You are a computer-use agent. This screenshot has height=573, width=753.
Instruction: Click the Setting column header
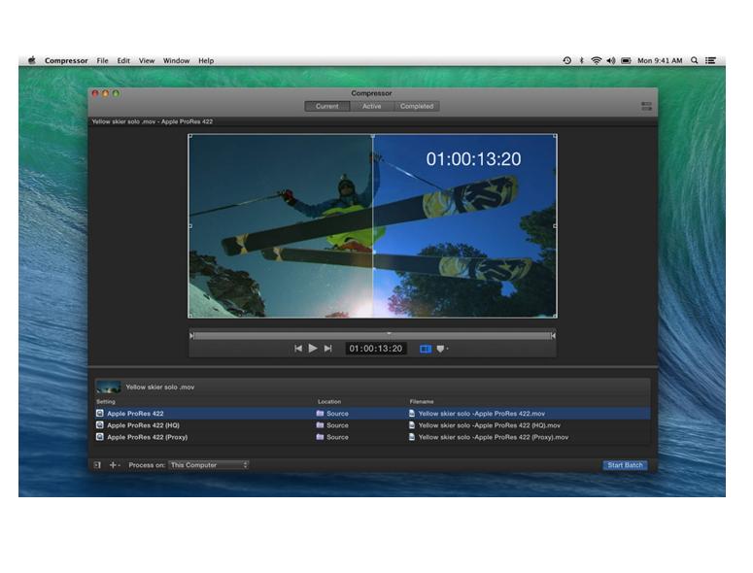tap(106, 402)
